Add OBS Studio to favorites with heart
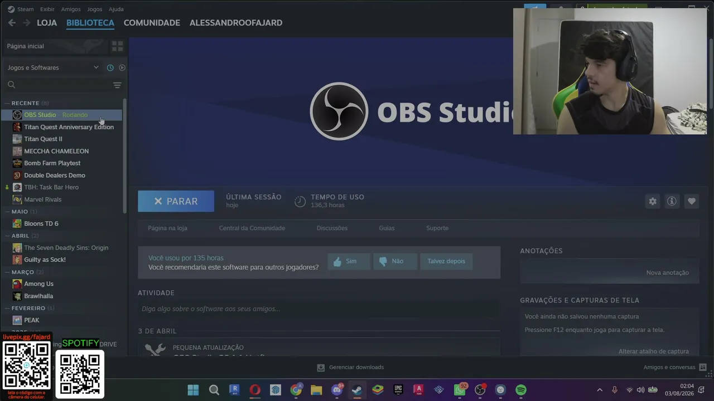The image size is (714, 401). (x=692, y=201)
